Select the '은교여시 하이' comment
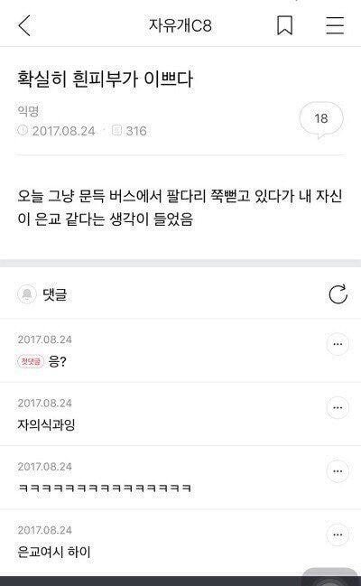 point(54,552)
